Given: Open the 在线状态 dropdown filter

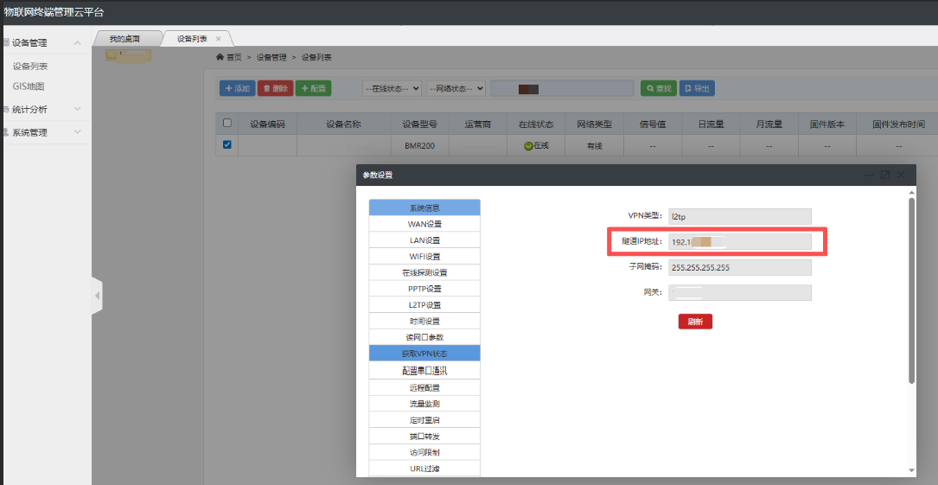Looking at the screenshot, I should pos(392,88).
